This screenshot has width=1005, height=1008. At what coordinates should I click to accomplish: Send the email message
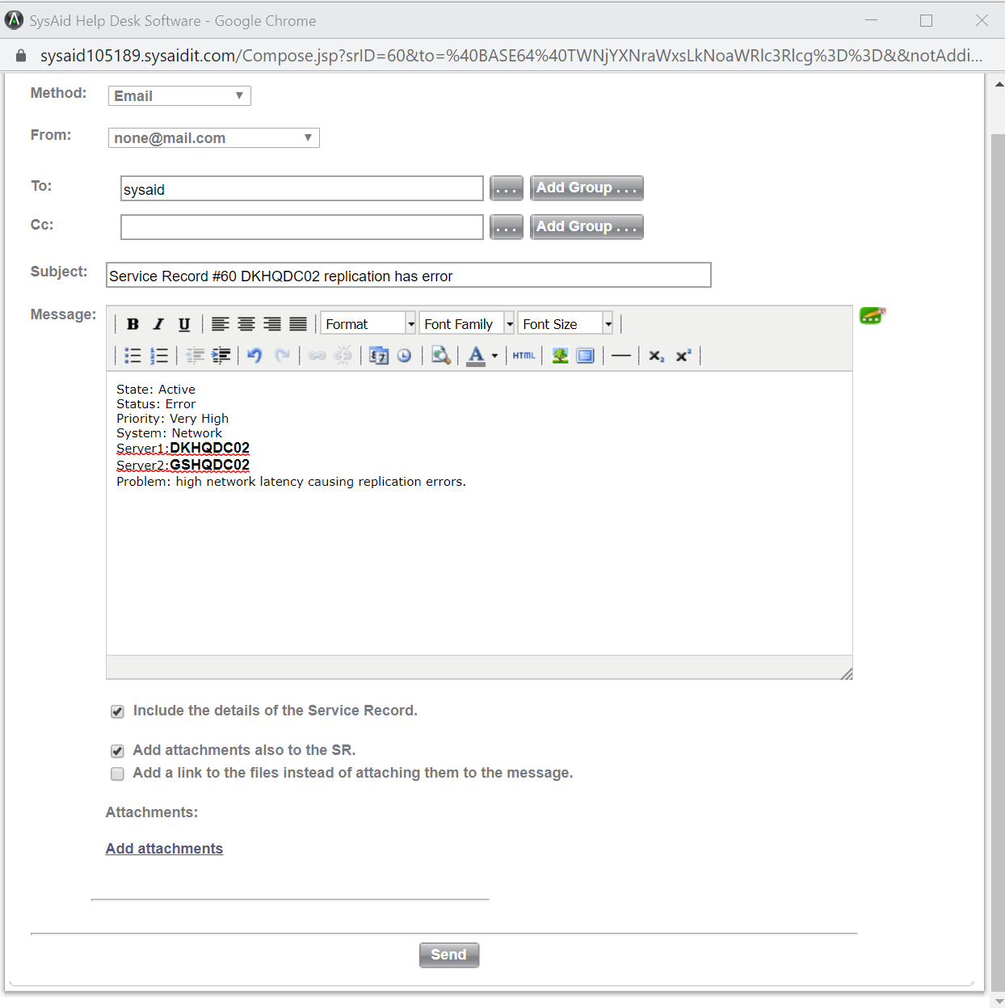click(x=449, y=955)
